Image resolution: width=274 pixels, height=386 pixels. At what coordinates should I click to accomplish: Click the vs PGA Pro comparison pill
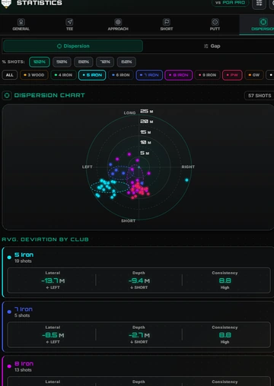[x=230, y=2]
